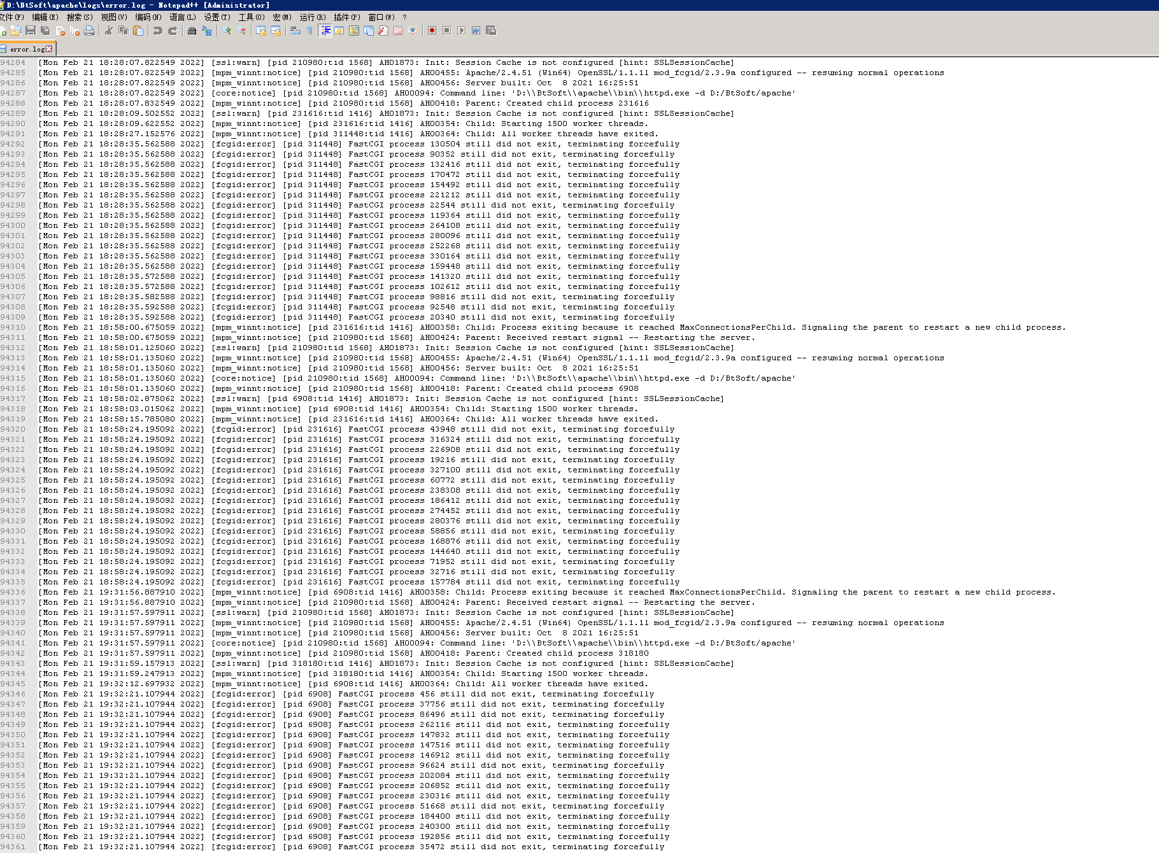
Task: Close the error.log tab with X
Action: [x=49, y=49]
